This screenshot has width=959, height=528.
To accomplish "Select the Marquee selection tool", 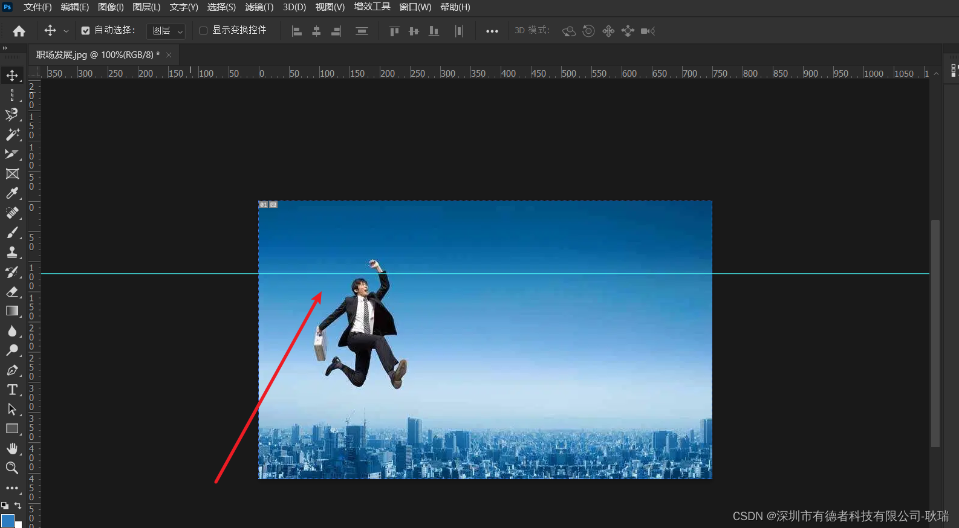I will [x=12, y=95].
